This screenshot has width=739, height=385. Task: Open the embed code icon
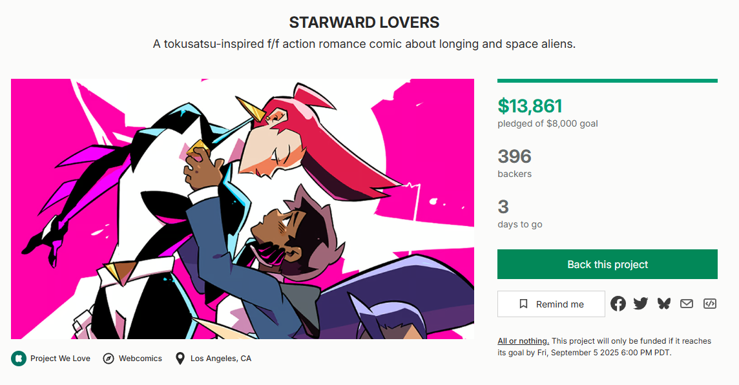pos(710,304)
